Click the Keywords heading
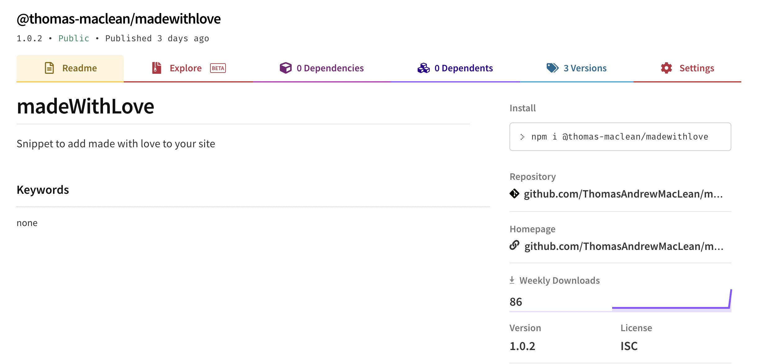 click(43, 190)
